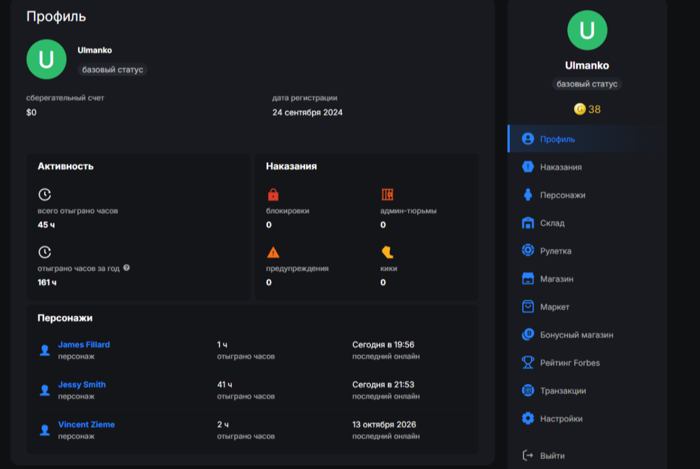Click the help question mark near отыграно часов за год
Screen dimensions: 700x469
click(126, 268)
